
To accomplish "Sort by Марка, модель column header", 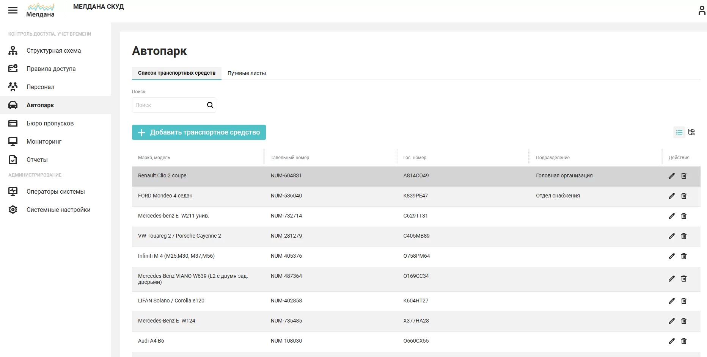I will [x=154, y=158].
